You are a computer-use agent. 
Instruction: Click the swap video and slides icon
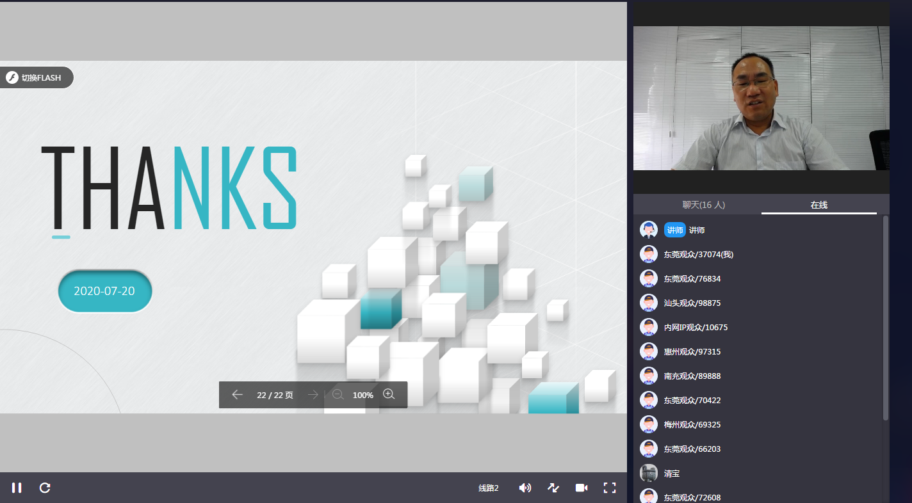[x=553, y=488]
